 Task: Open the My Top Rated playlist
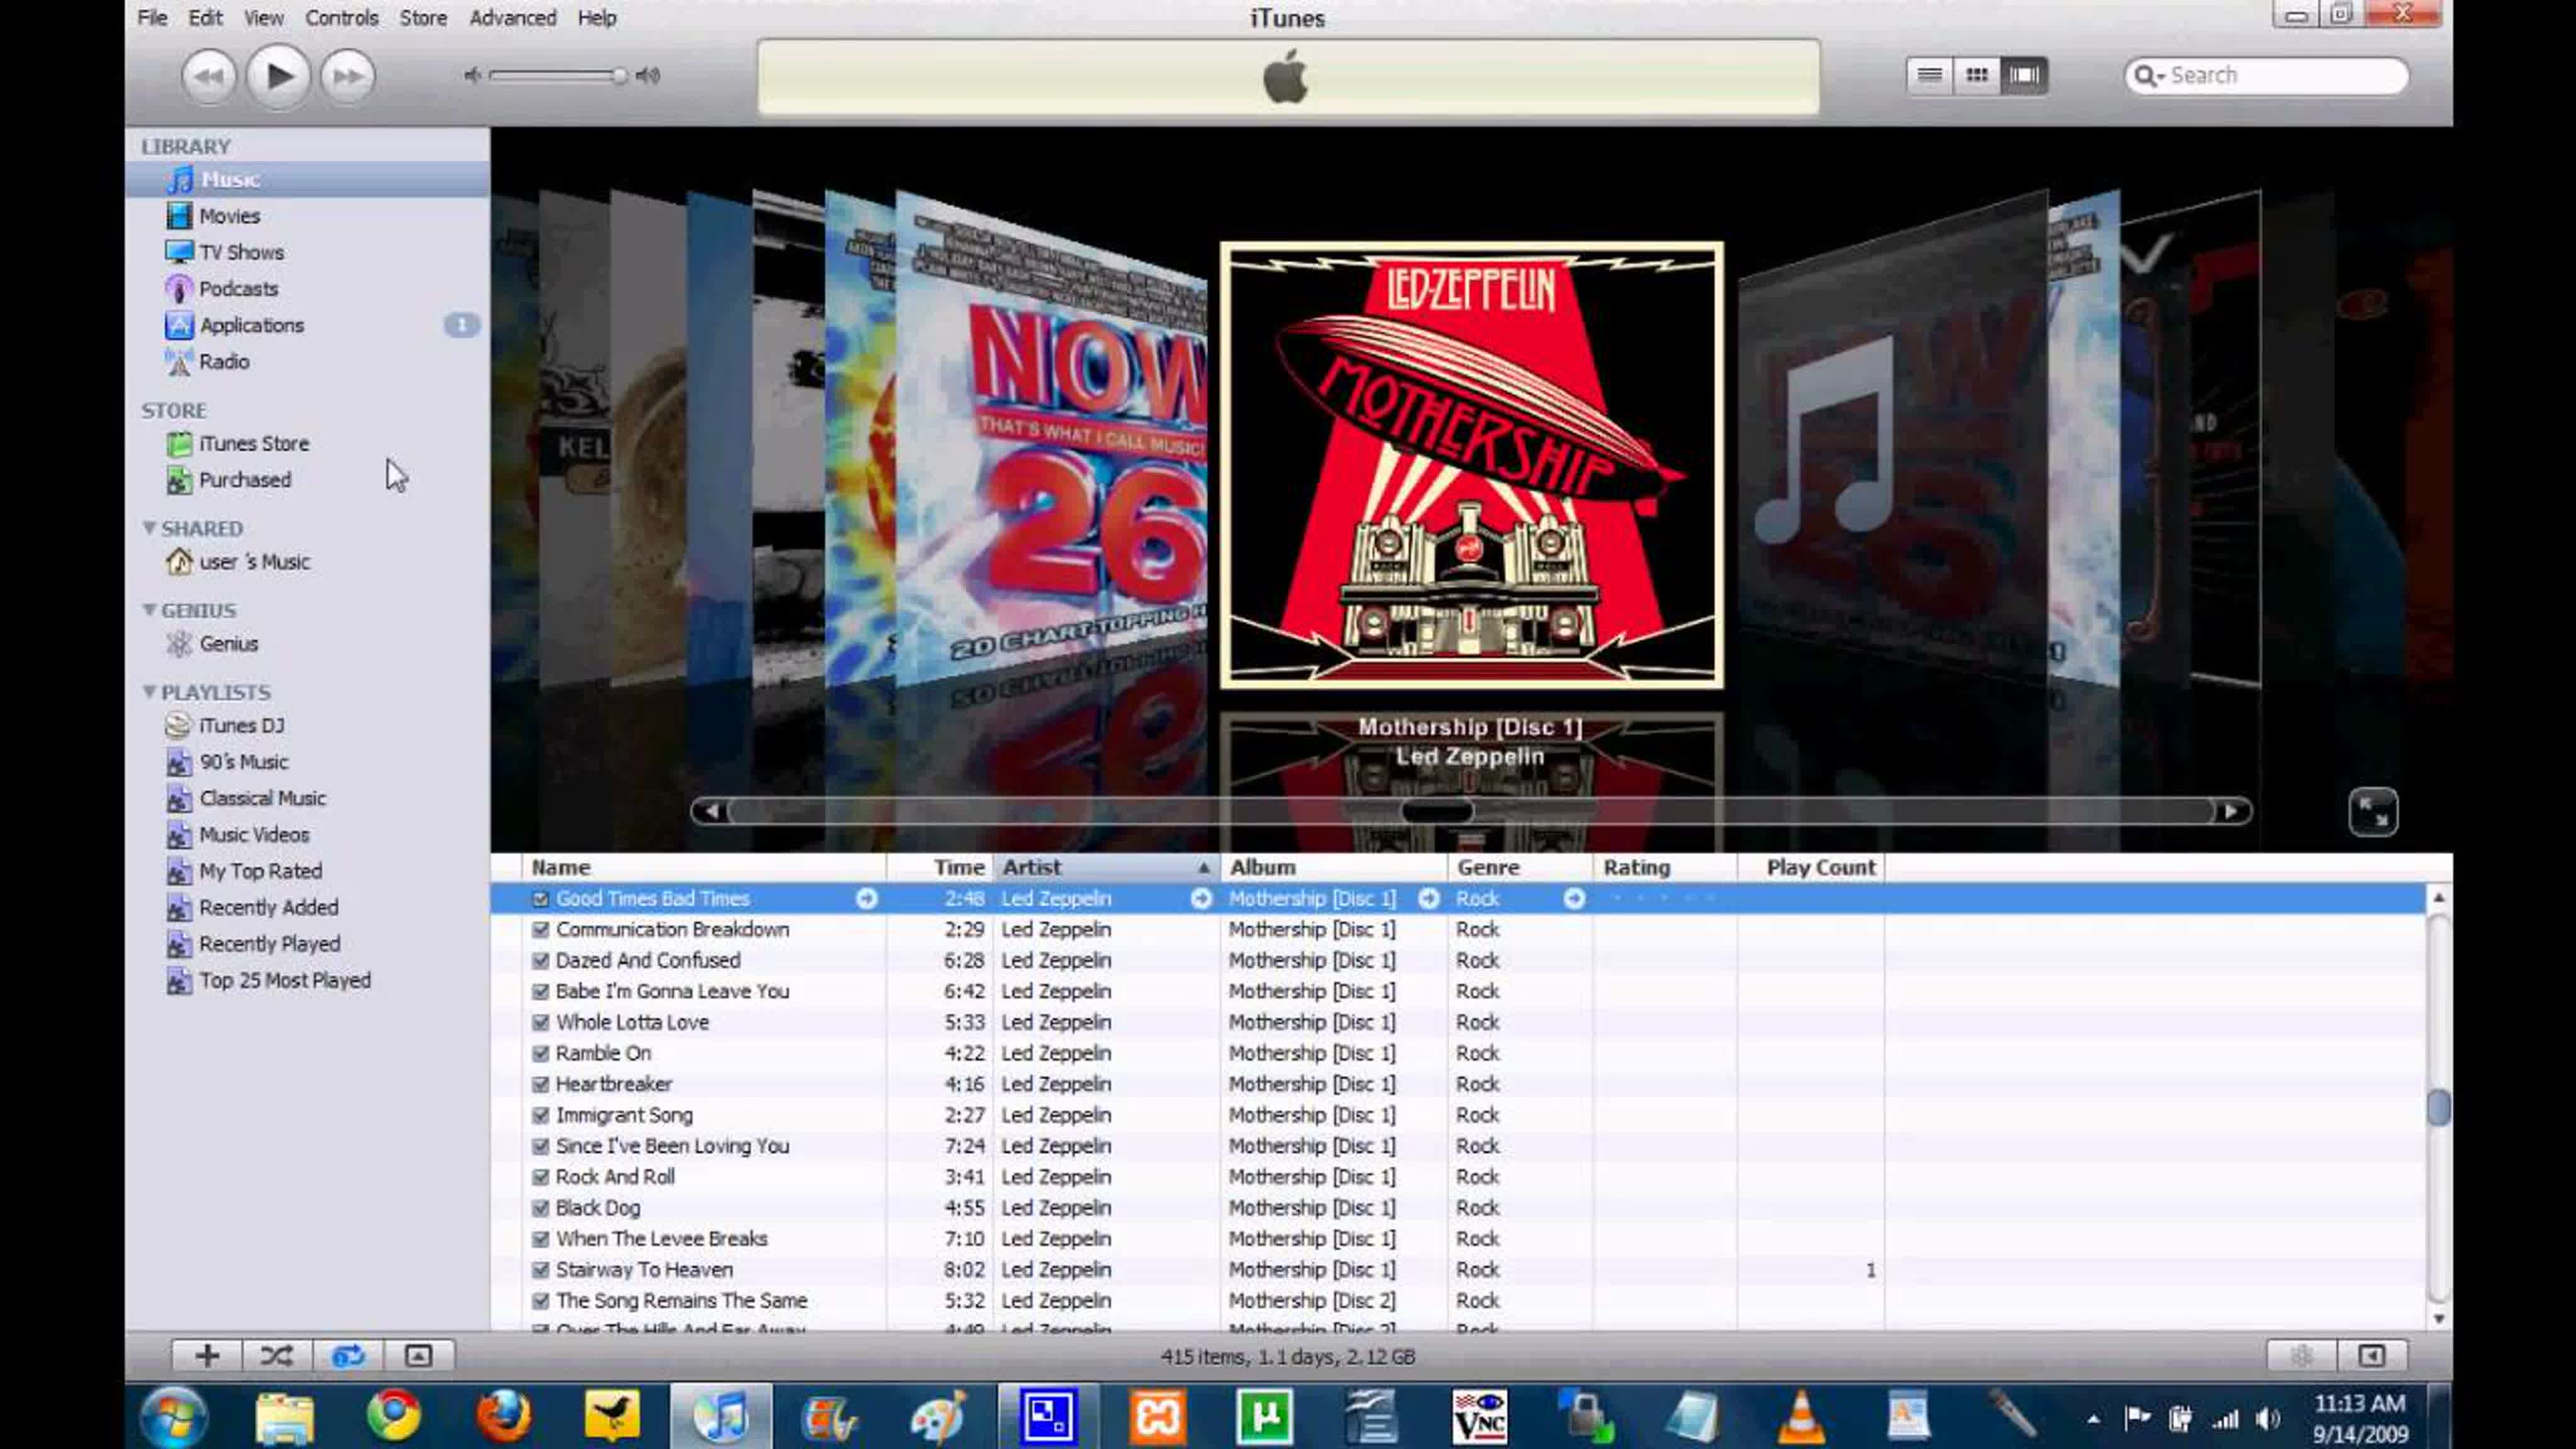pos(260,871)
